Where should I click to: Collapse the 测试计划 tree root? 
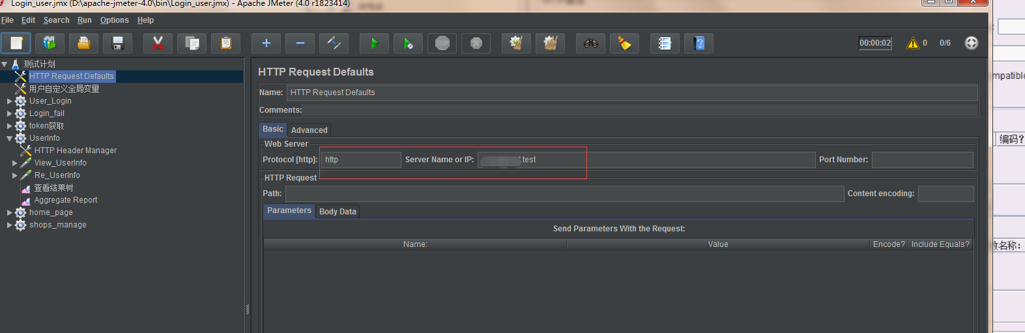coord(5,64)
